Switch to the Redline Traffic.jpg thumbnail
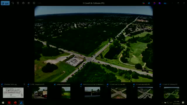This screenshot has height=105, width=187. click(13, 93)
